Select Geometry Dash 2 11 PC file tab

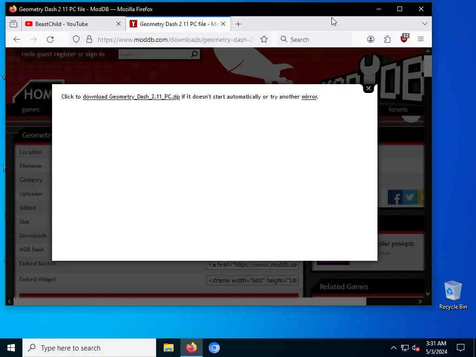178,24
